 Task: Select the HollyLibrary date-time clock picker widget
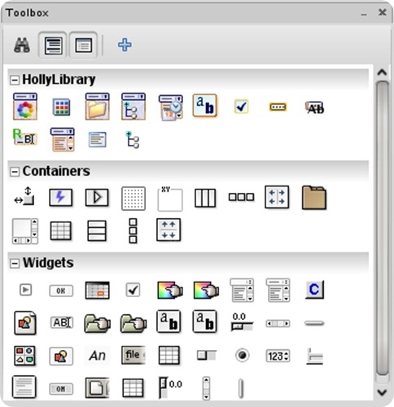pyautogui.click(x=170, y=107)
